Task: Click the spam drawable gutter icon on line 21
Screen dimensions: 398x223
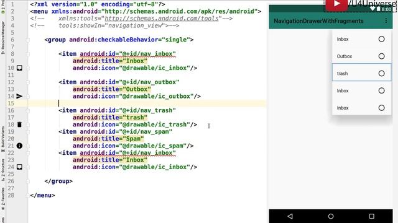Action: pos(19,146)
